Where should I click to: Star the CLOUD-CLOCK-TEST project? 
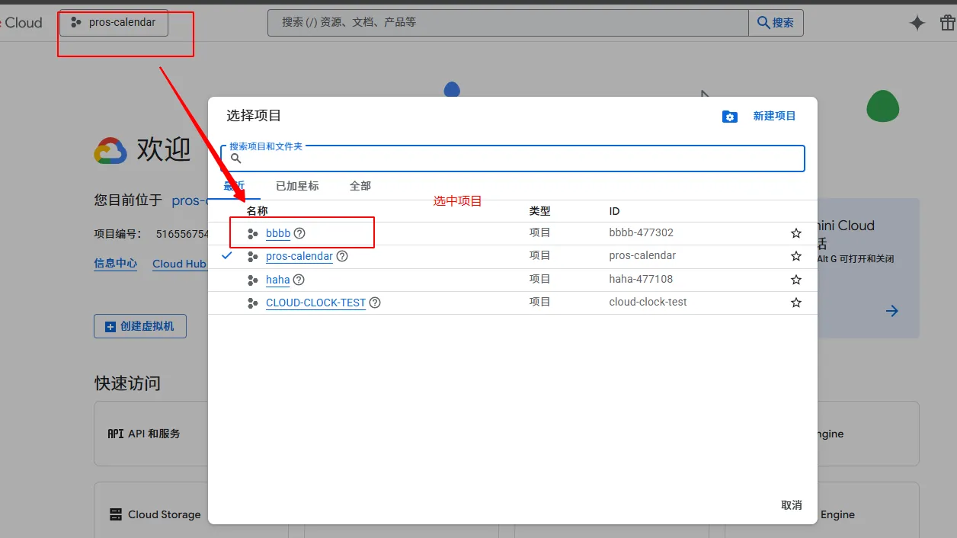[796, 303]
